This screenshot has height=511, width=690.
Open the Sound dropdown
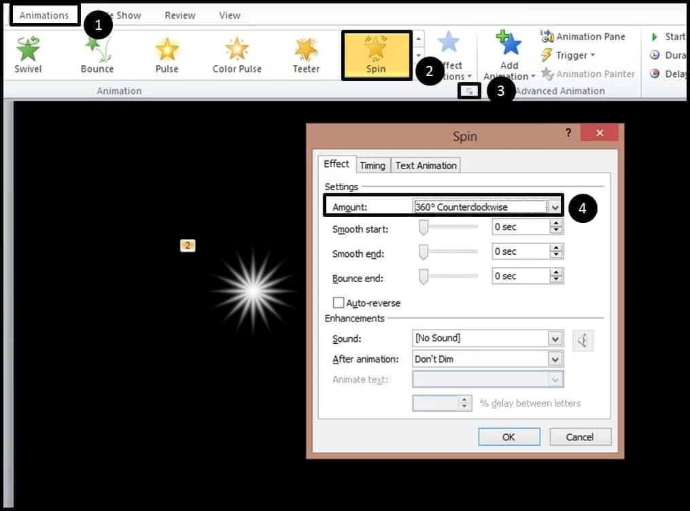(555, 338)
